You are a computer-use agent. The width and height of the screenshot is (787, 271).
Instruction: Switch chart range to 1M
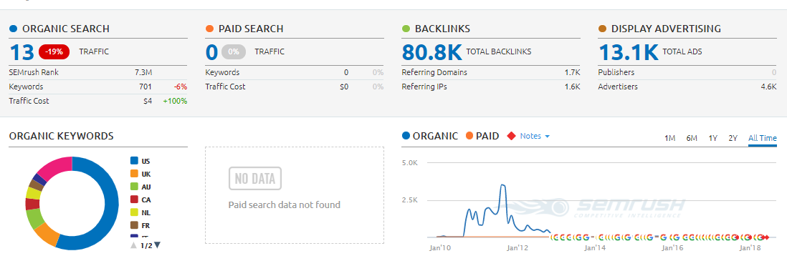click(669, 138)
